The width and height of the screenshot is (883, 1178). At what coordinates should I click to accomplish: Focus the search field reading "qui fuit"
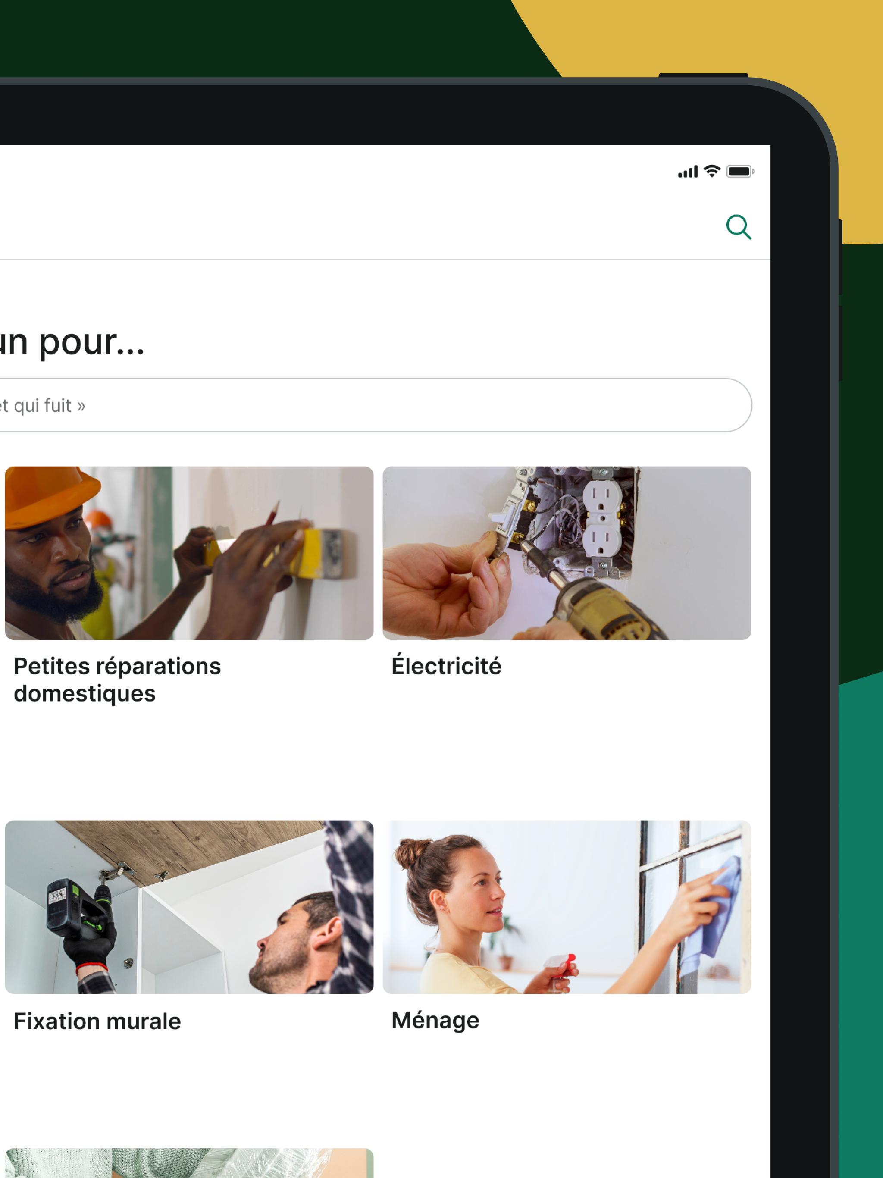[x=373, y=405]
